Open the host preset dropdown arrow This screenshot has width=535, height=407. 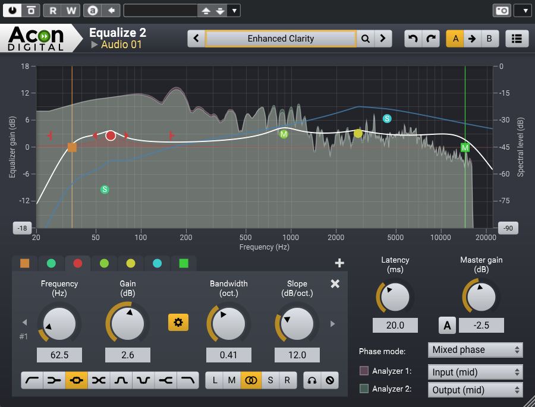(234, 11)
